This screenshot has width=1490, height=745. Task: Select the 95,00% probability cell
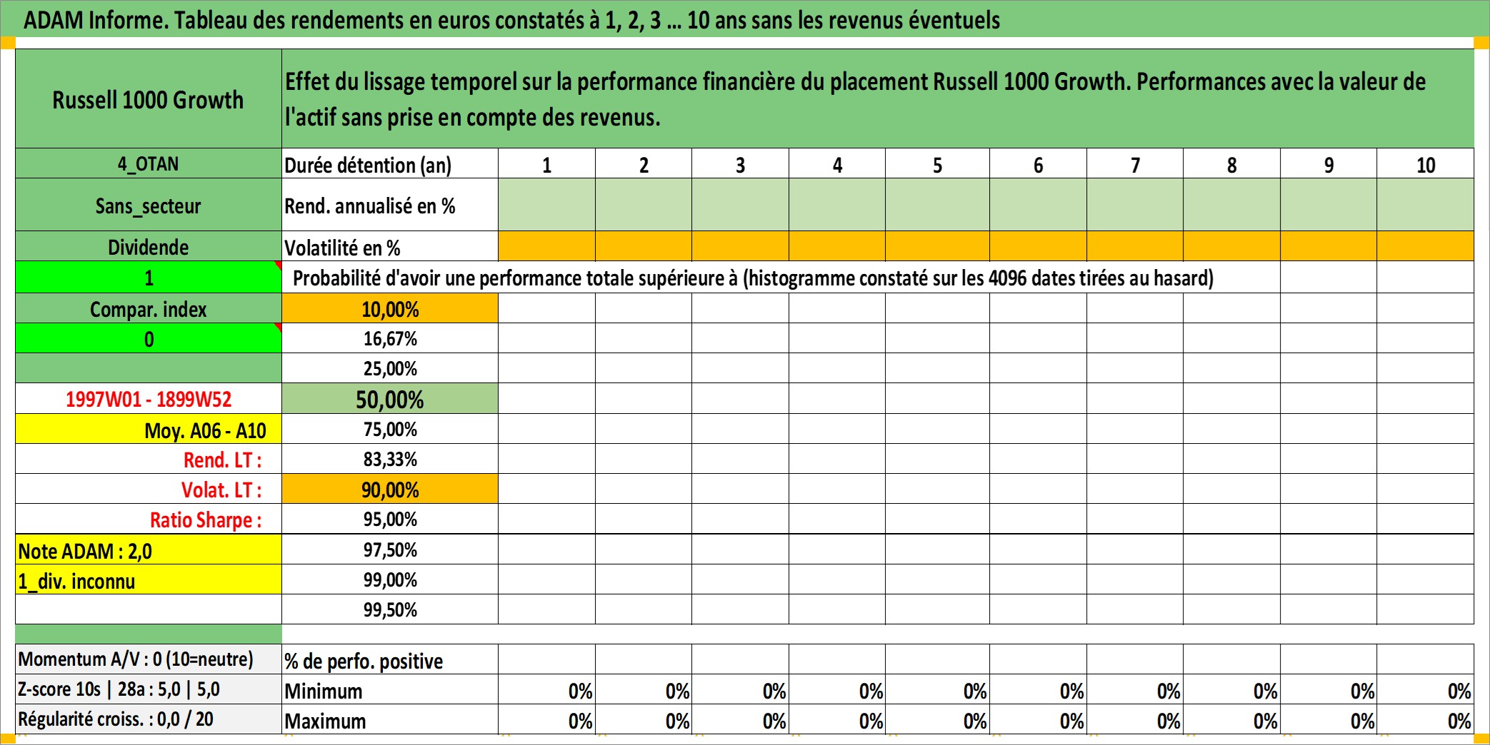coord(390,519)
